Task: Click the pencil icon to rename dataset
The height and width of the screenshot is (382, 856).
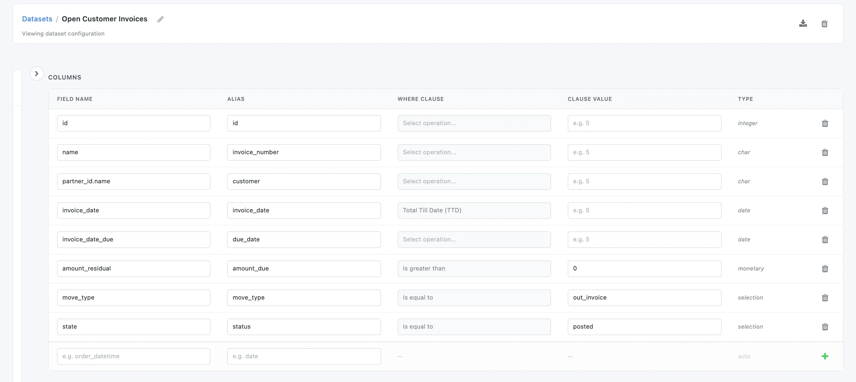Action: pos(160,20)
